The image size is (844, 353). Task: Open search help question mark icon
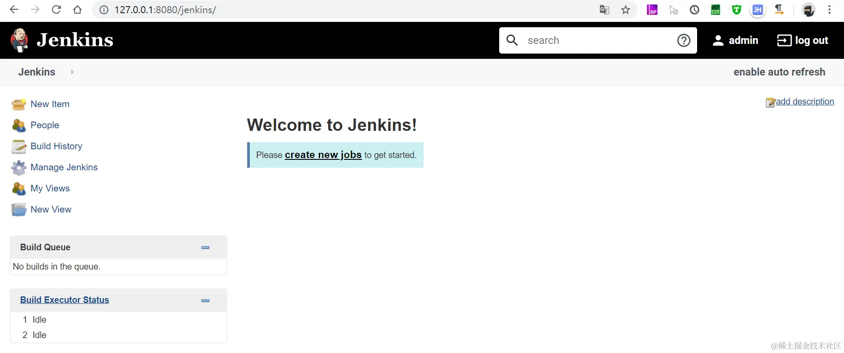click(683, 40)
